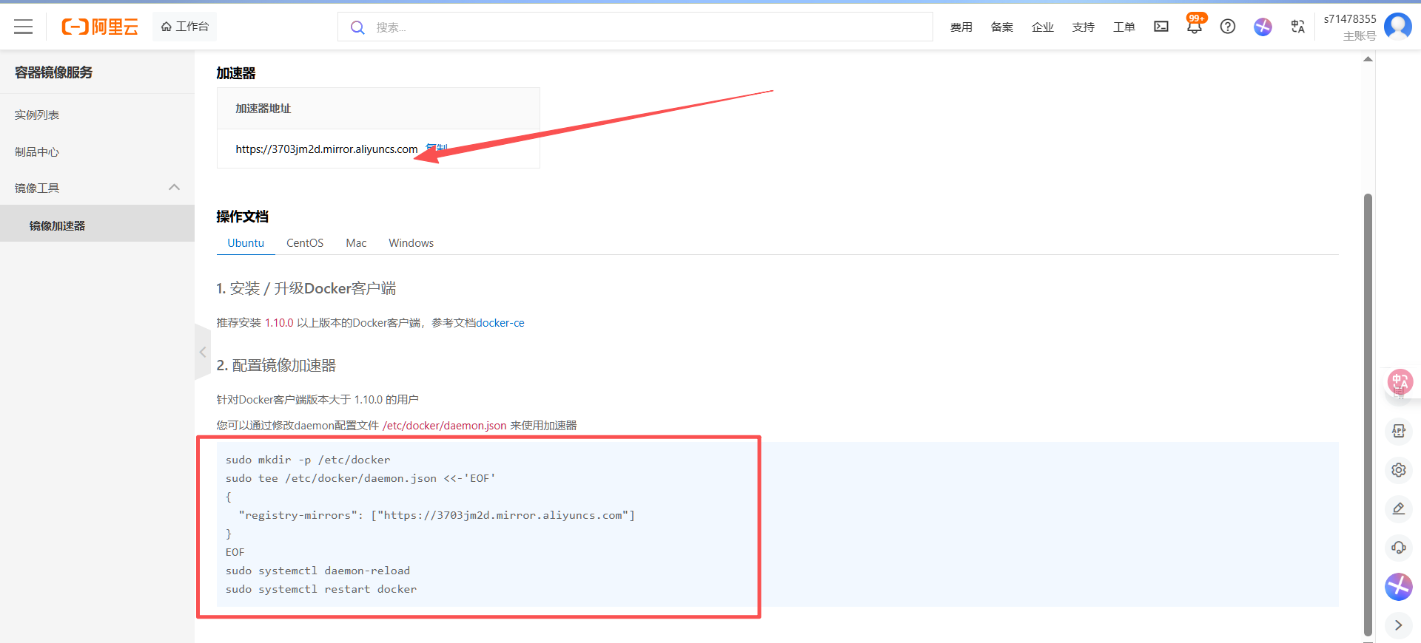1421x643 pixels.
Task: Open floating customer service headset icon
Action: point(1399,548)
